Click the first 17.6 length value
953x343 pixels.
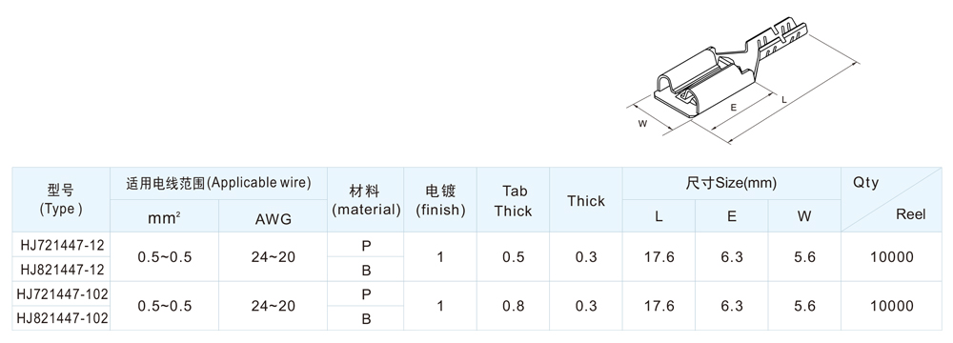pyautogui.click(x=659, y=257)
